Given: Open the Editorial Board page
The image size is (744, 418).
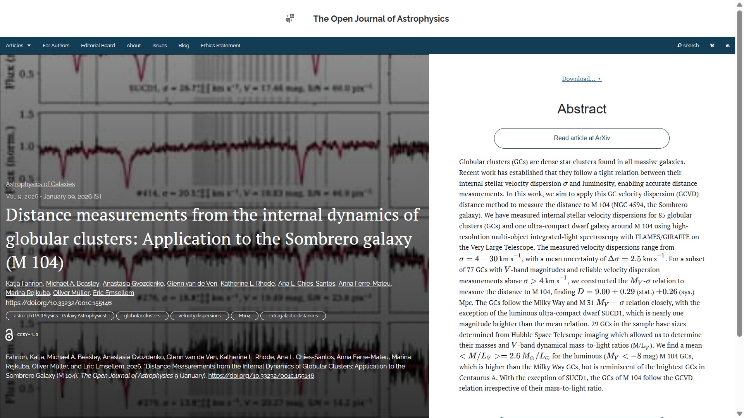Looking at the screenshot, I should point(98,46).
